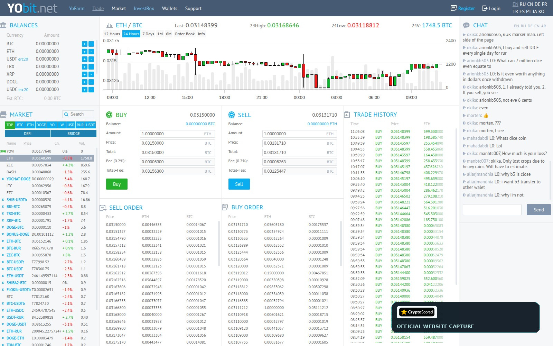
Task: Click the Buy Order list icon
Action: pos(225,207)
